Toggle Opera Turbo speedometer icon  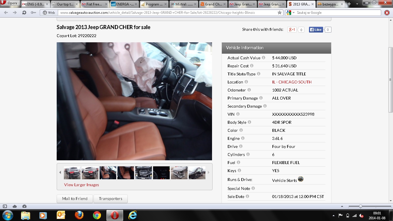24,206
